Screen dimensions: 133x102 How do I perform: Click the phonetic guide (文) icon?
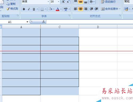click(66, 9)
